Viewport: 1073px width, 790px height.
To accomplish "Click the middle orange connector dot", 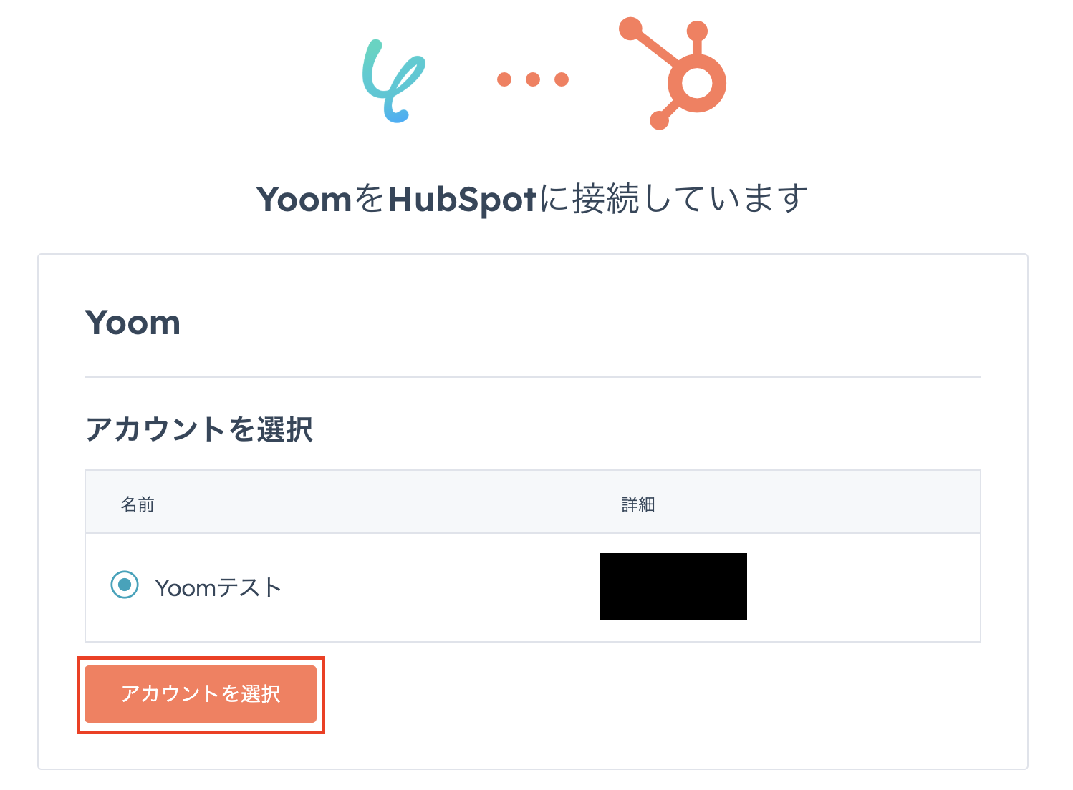I will tap(533, 79).
